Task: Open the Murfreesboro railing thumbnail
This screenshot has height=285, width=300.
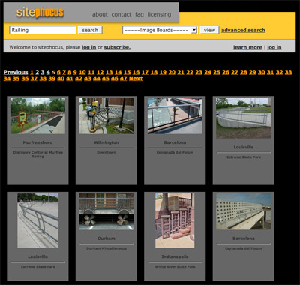Action: (x=37, y=115)
